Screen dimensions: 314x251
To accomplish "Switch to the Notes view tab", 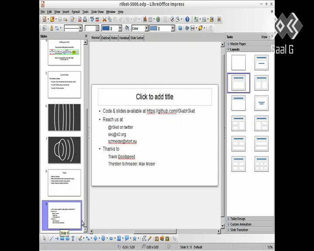I will click(114, 38).
